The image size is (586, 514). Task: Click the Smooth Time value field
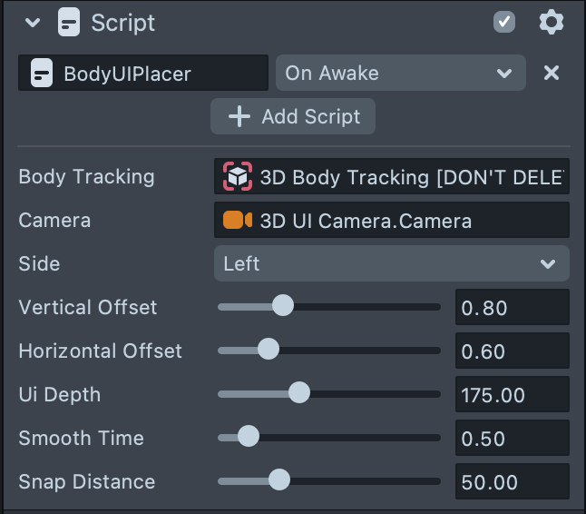click(x=512, y=439)
